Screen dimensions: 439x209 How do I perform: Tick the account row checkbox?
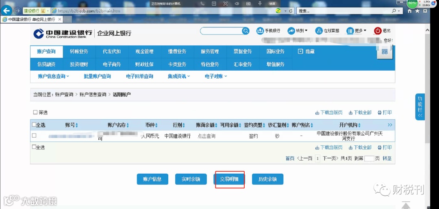34,136
